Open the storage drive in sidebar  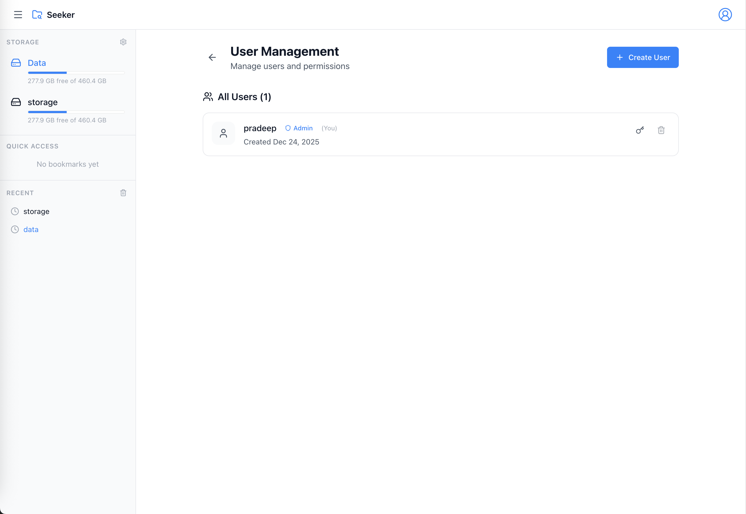click(43, 102)
